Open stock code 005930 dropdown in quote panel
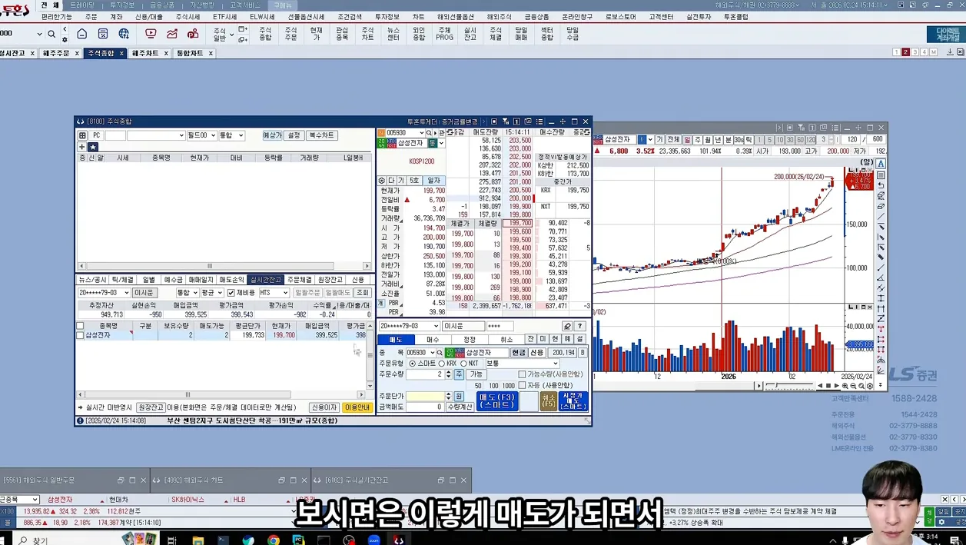Image resolution: width=966 pixels, height=545 pixels. [x=420, y=133]
